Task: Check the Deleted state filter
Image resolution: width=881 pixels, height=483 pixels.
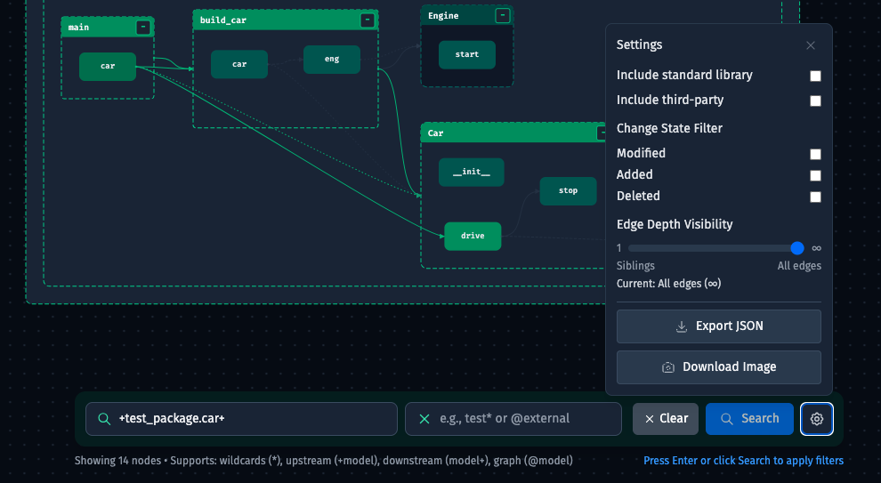Action: pyautogui.click(x=815, y=197)
